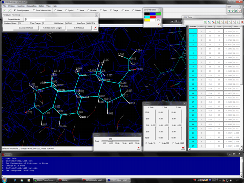Screen dimensions: 244x183
Task: Click the ninth green arrow Edit Tools icon
Action: 238,22
